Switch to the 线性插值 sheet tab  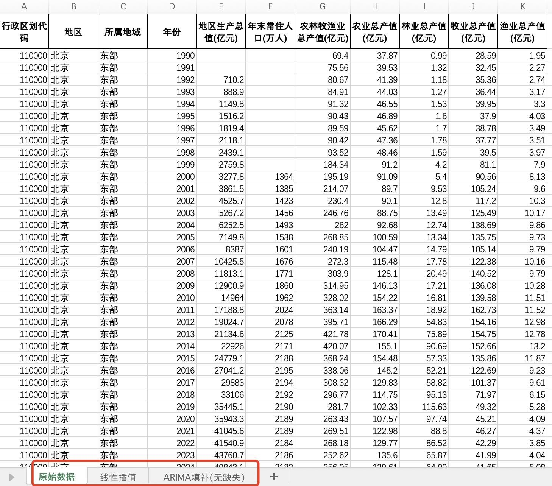118,477
